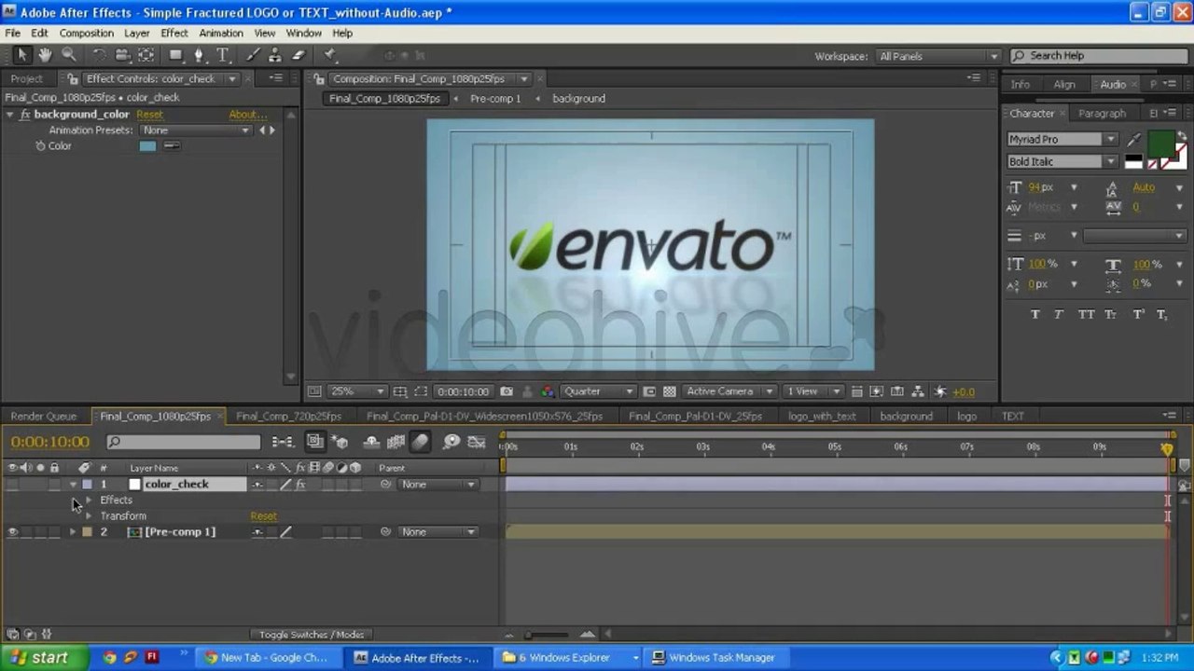The image size is (1194, 671).
Task: Open the Animation Presets dropdown
Action: tap(196, 130)
